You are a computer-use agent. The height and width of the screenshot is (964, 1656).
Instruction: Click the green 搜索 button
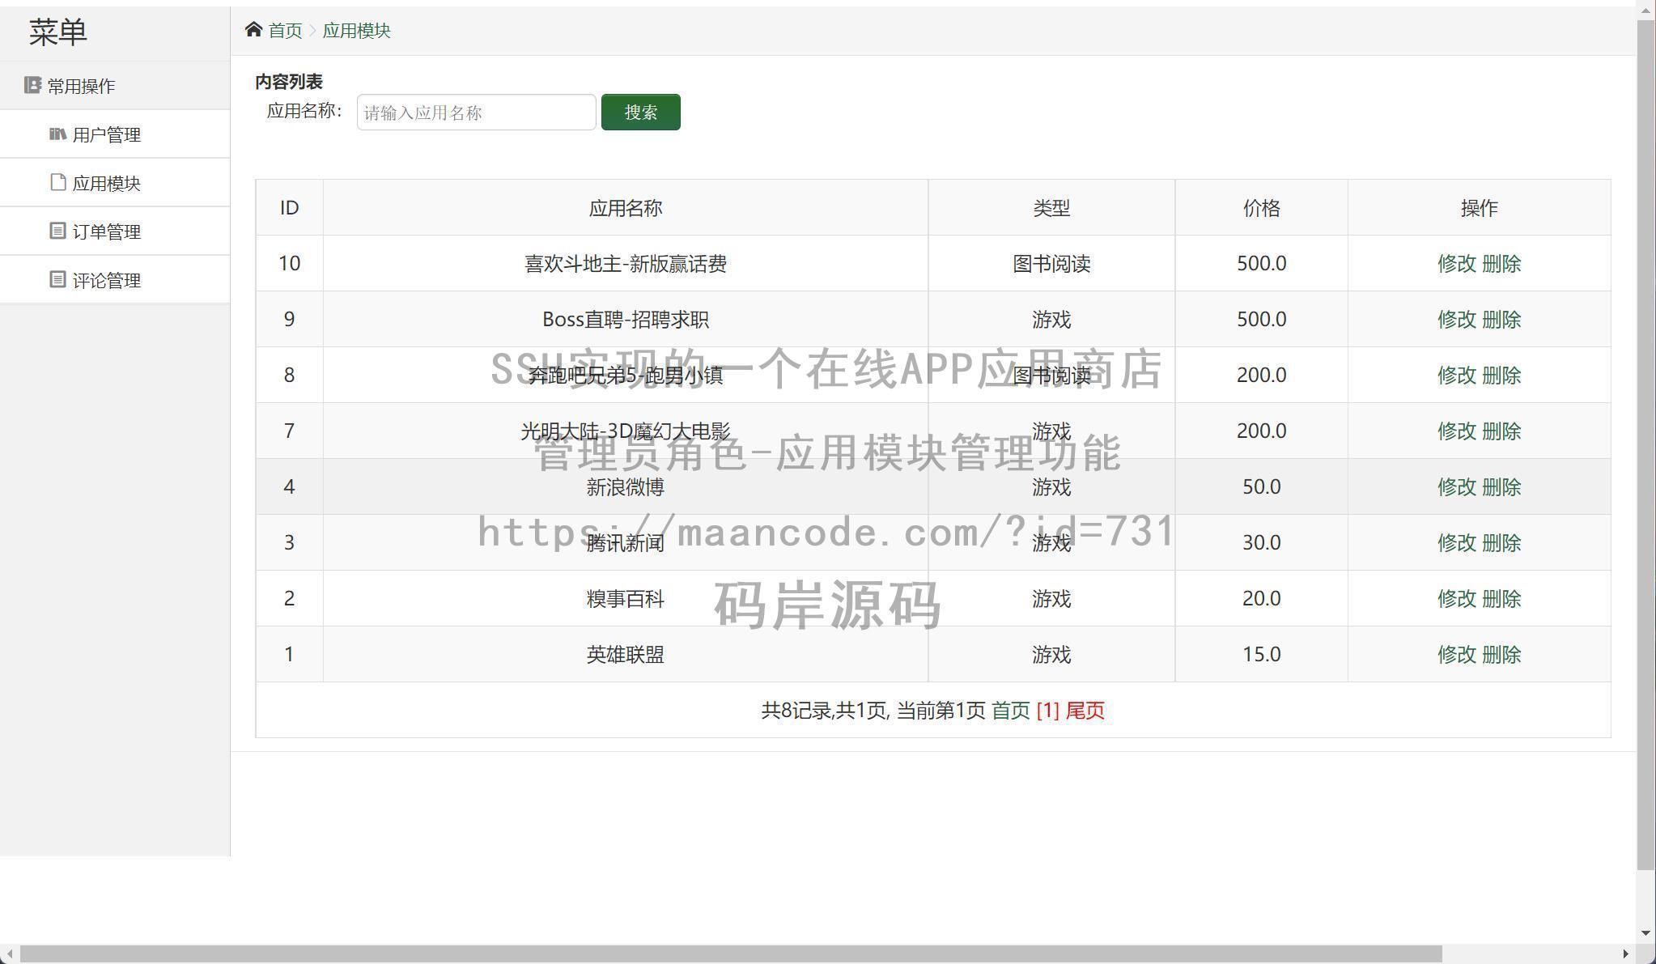[x=640, y=112]
